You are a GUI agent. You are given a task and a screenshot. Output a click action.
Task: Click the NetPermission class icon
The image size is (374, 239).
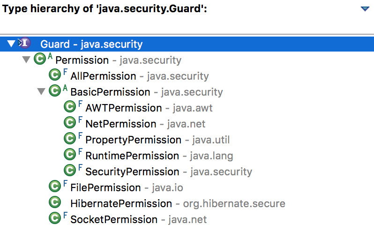tap(70, 123)
